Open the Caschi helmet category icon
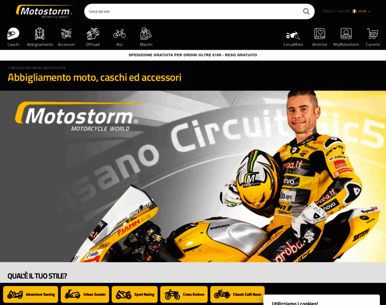 click(13, 34)
